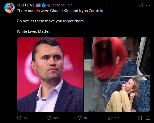Click the post text body
The height and width of the screenshot is (123, 154).
point(61,21)
